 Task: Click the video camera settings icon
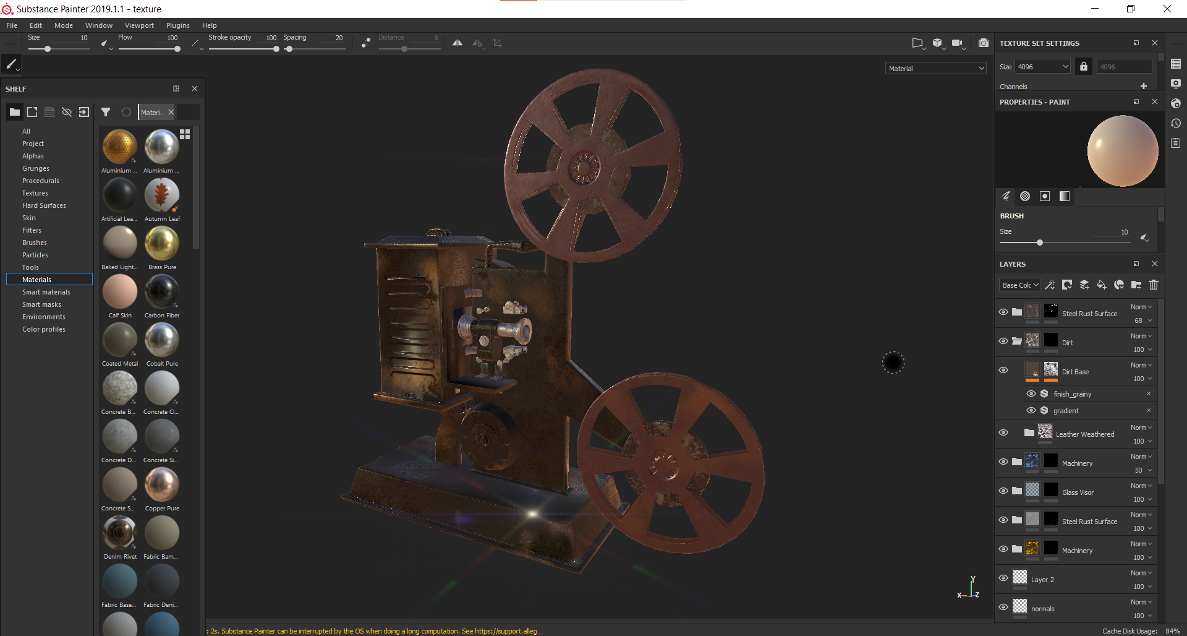(957, 43)
